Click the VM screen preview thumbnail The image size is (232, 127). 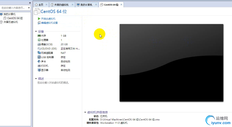[171, 63]
